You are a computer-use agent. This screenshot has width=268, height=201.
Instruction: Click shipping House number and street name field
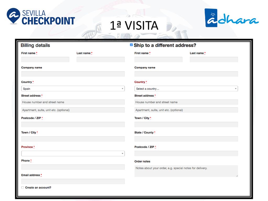tap(186, 102)
